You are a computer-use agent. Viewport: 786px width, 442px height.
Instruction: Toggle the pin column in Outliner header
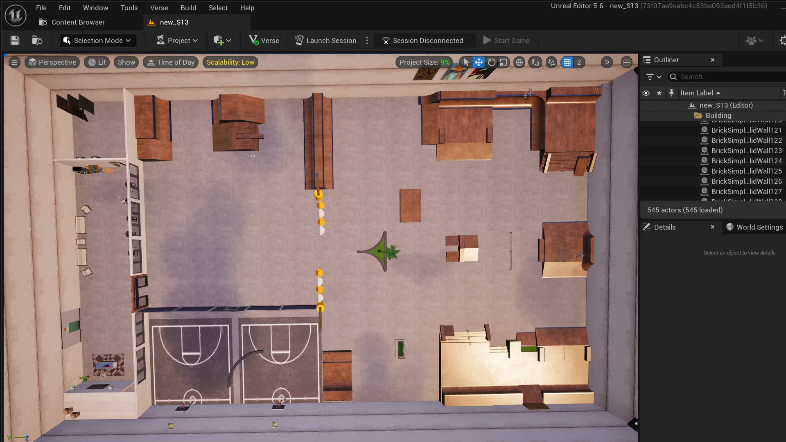click(x=671, y=93)
